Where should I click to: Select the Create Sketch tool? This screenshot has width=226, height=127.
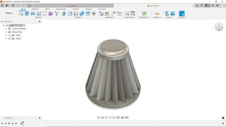click(x=21, y=14)
